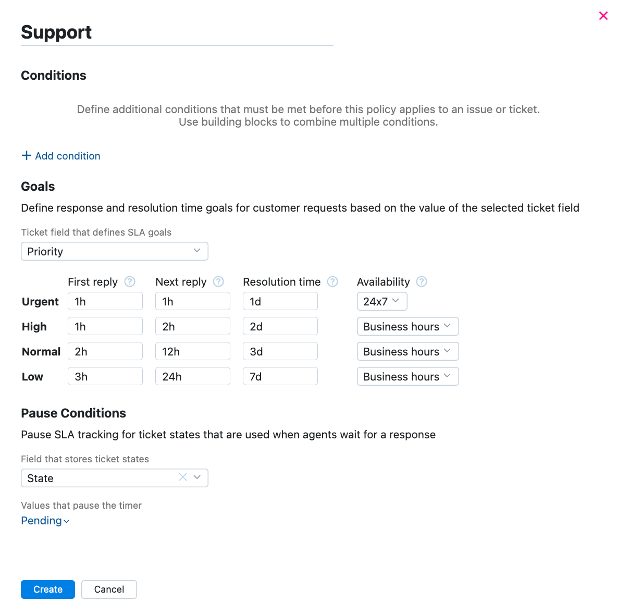Cancel the policy creation
Image resolution: width=617 pixels, height=614 pixels.
tap(109, 589)
